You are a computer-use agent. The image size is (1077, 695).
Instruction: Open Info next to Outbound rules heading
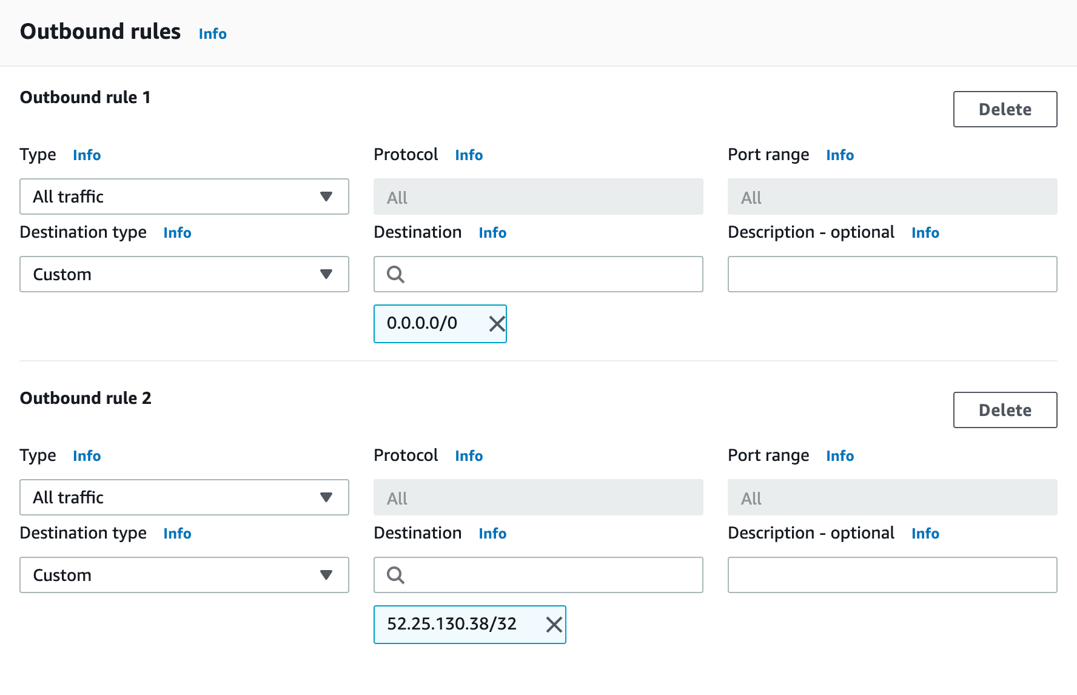tap(212, 34)
